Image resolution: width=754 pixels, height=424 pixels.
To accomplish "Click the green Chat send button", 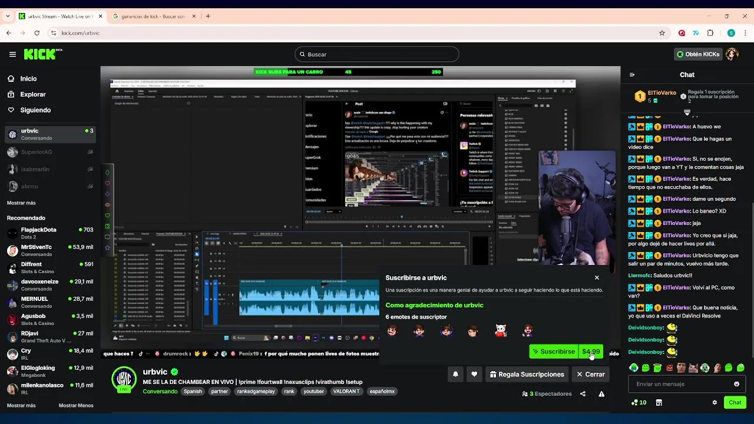I will pyautogui.click(x=735, y=403).
